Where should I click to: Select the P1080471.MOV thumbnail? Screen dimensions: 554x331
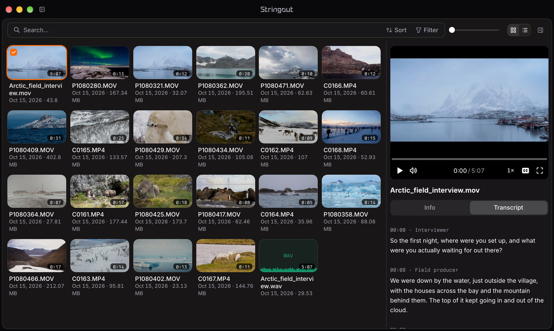288,63
